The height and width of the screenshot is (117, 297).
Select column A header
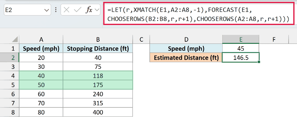pyautogui.click(x=41, y=39)
